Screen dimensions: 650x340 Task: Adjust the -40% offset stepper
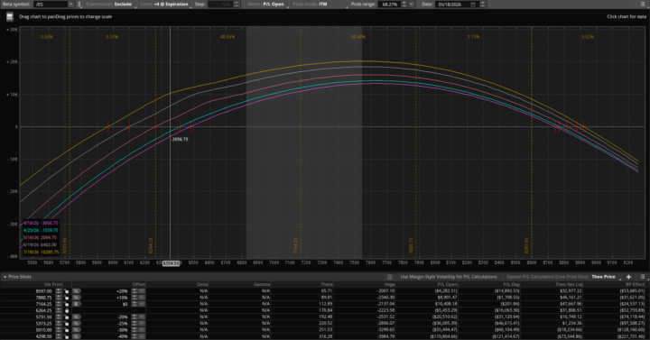(135, 336)
